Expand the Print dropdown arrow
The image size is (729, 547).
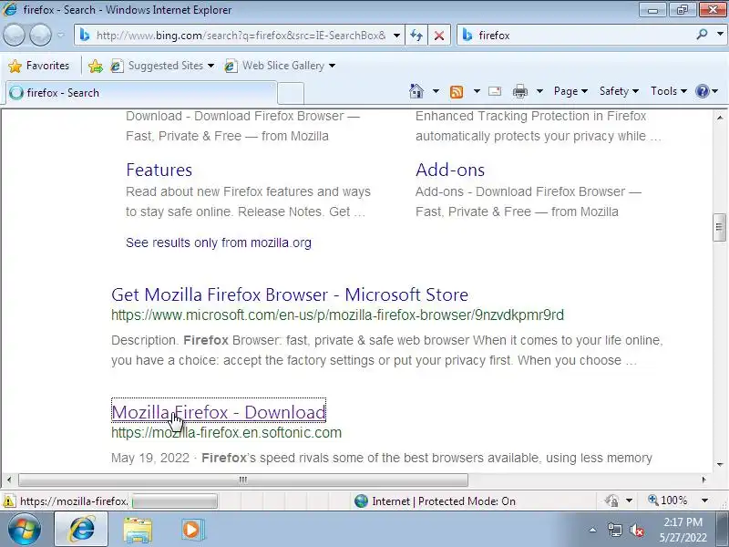point(539,91)
